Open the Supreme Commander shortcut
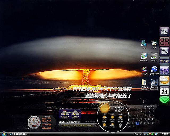Image resolution: width=170 pixels, height=136 pixels. click(x=154, y=83)
